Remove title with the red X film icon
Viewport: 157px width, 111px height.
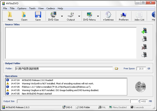coord(144,47)
